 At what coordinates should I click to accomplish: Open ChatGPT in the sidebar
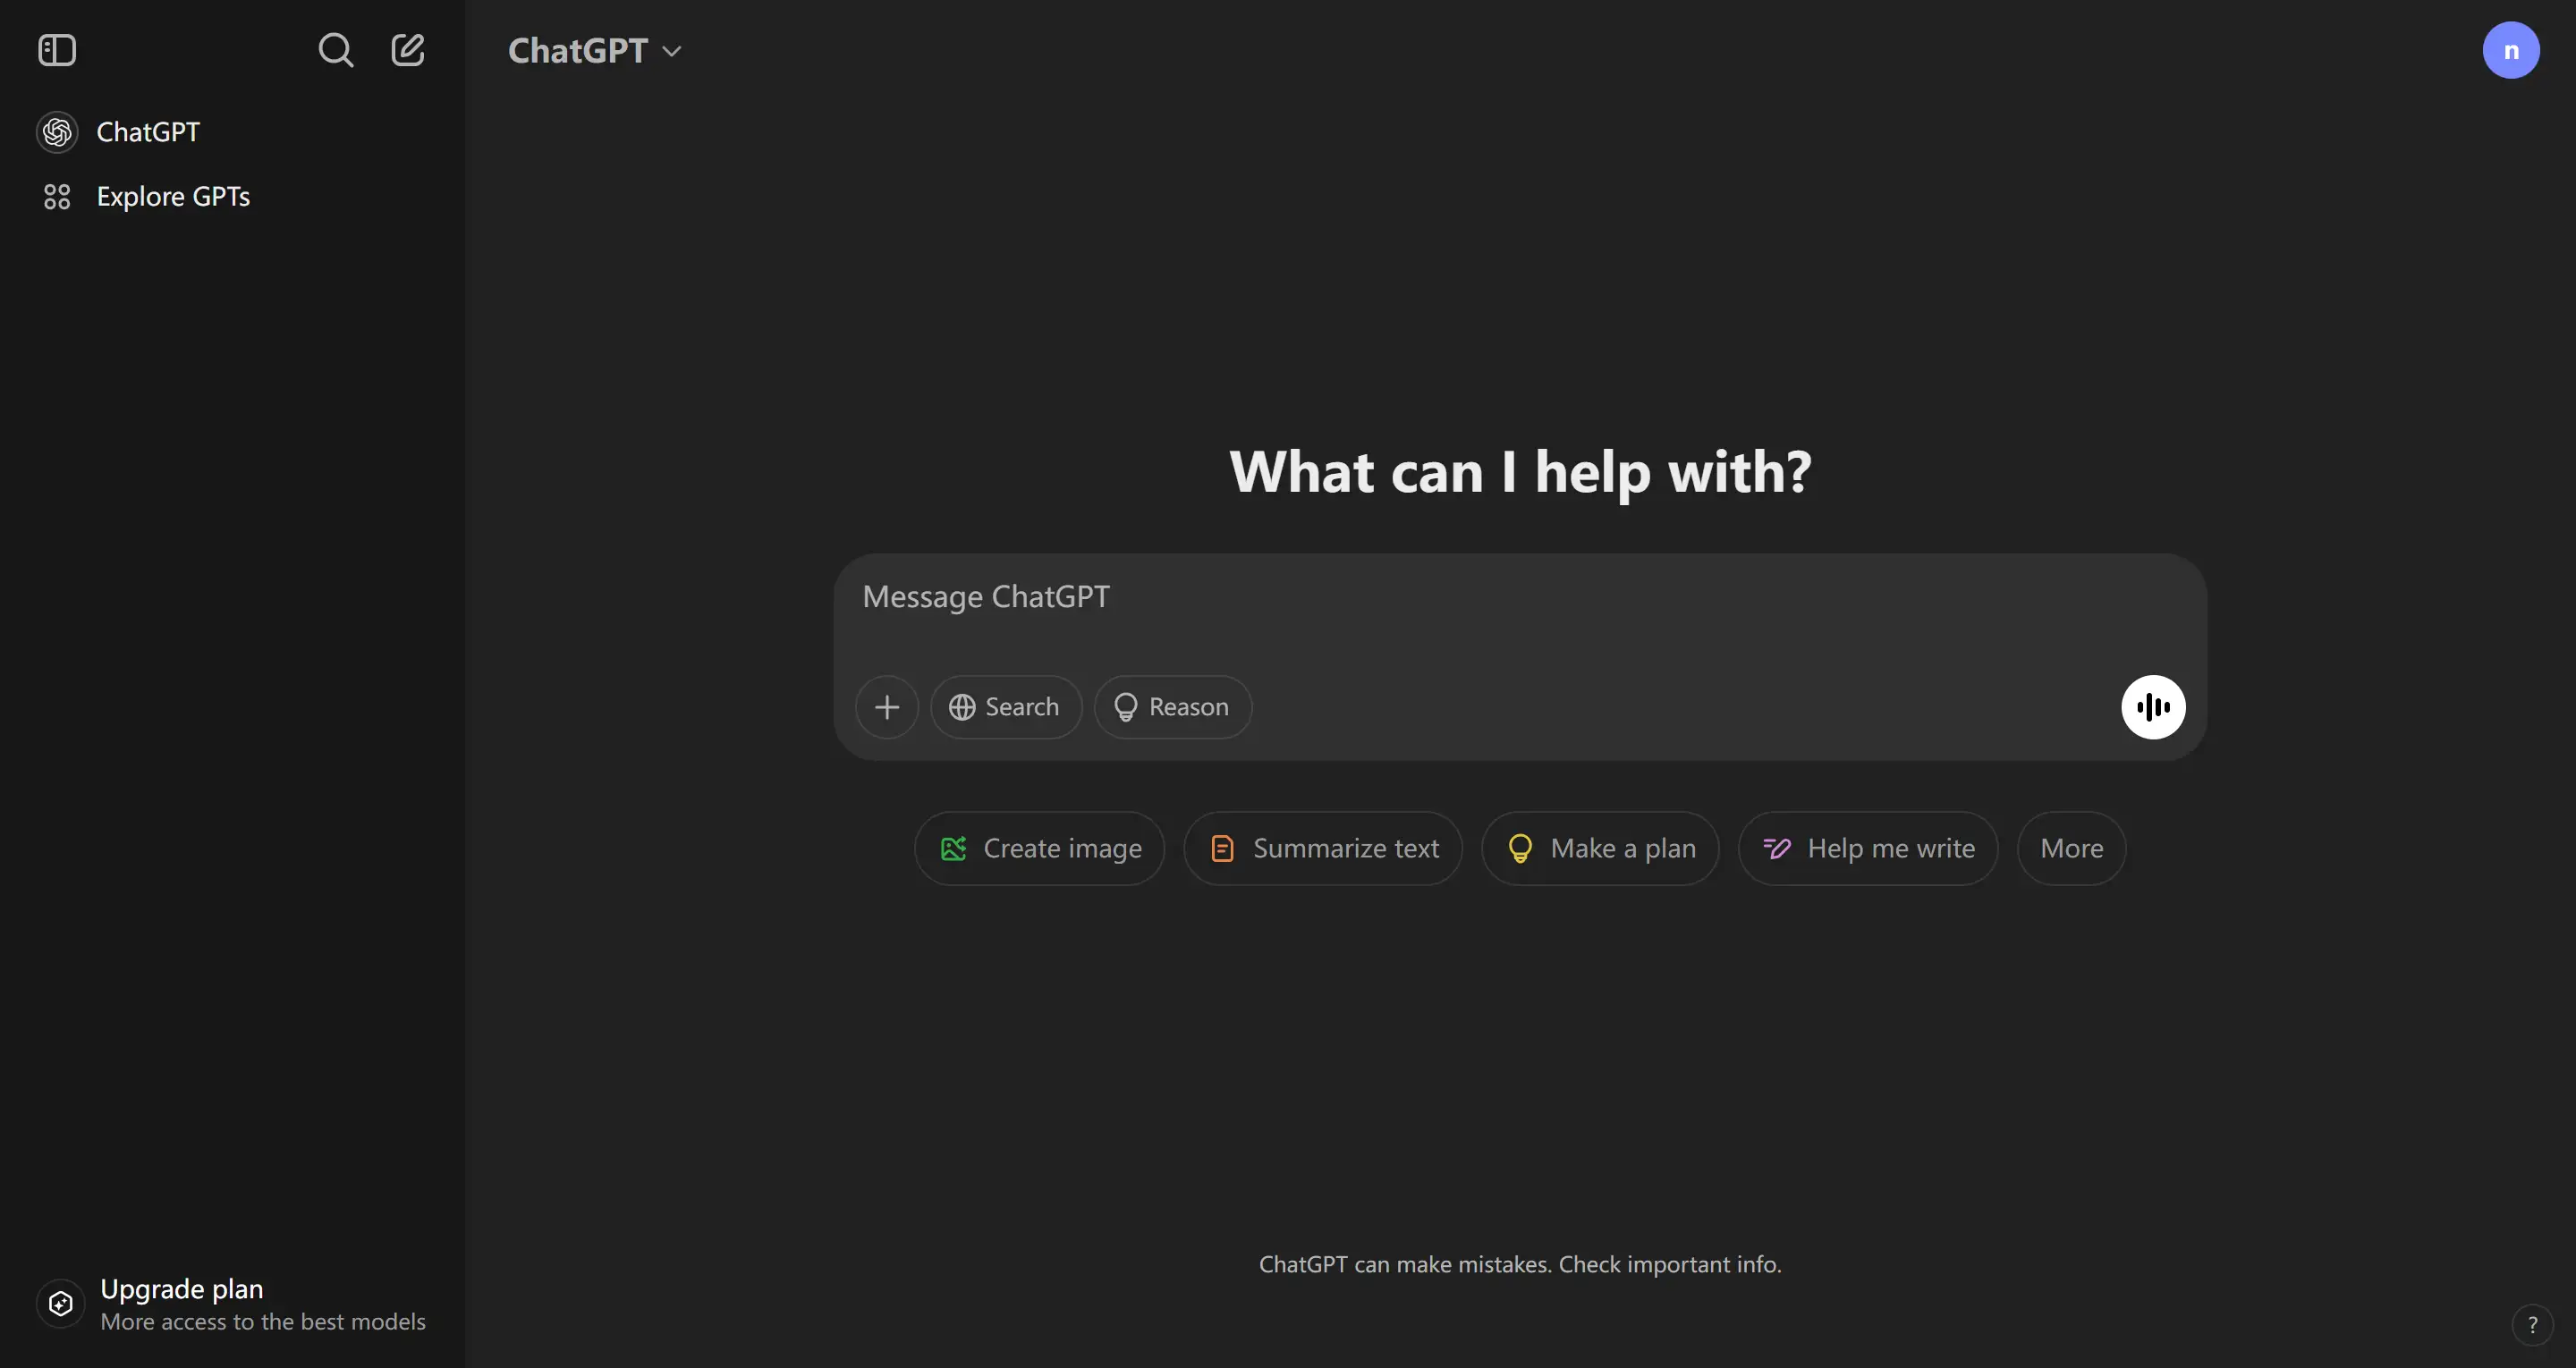232,132
